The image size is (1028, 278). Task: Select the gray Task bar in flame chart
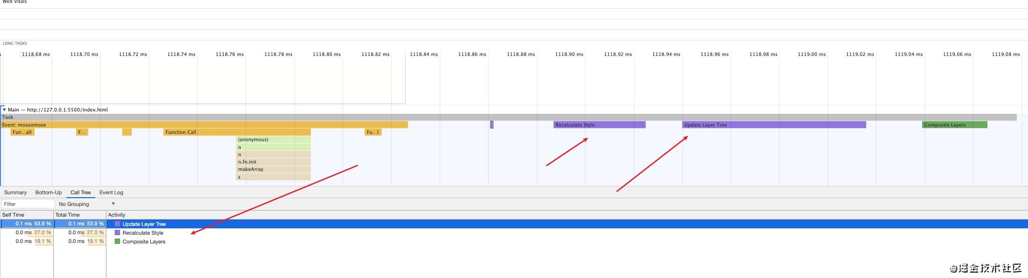point(508,117)
